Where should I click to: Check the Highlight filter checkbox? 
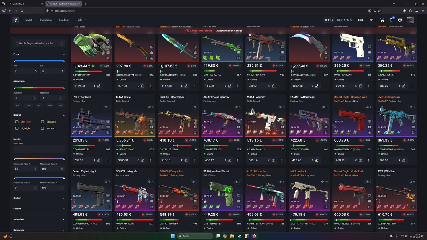tap(17, 128)
